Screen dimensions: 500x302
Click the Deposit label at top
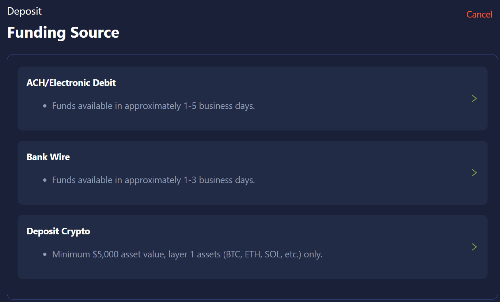tap(24, 11)
